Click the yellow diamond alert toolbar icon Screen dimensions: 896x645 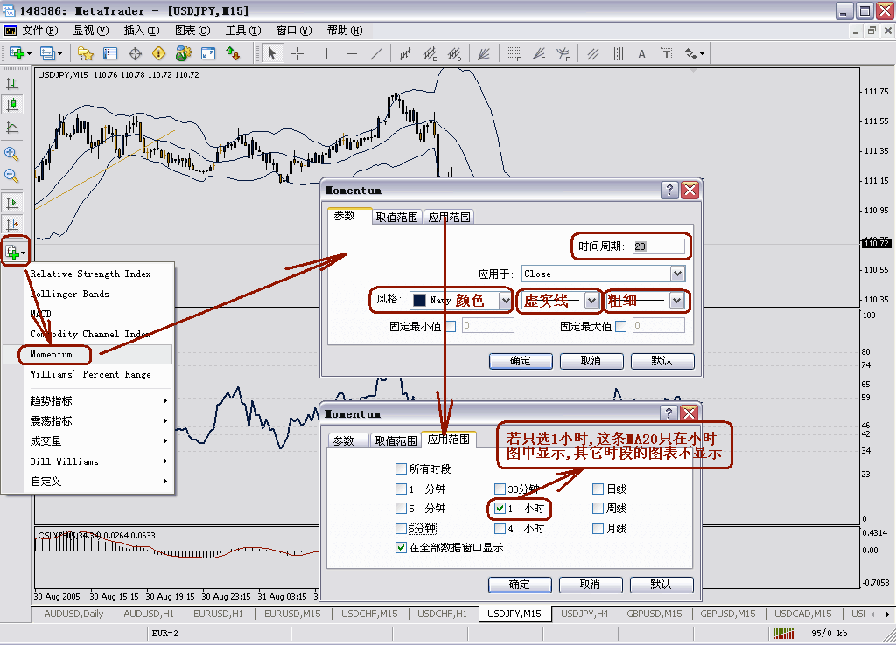159,53
